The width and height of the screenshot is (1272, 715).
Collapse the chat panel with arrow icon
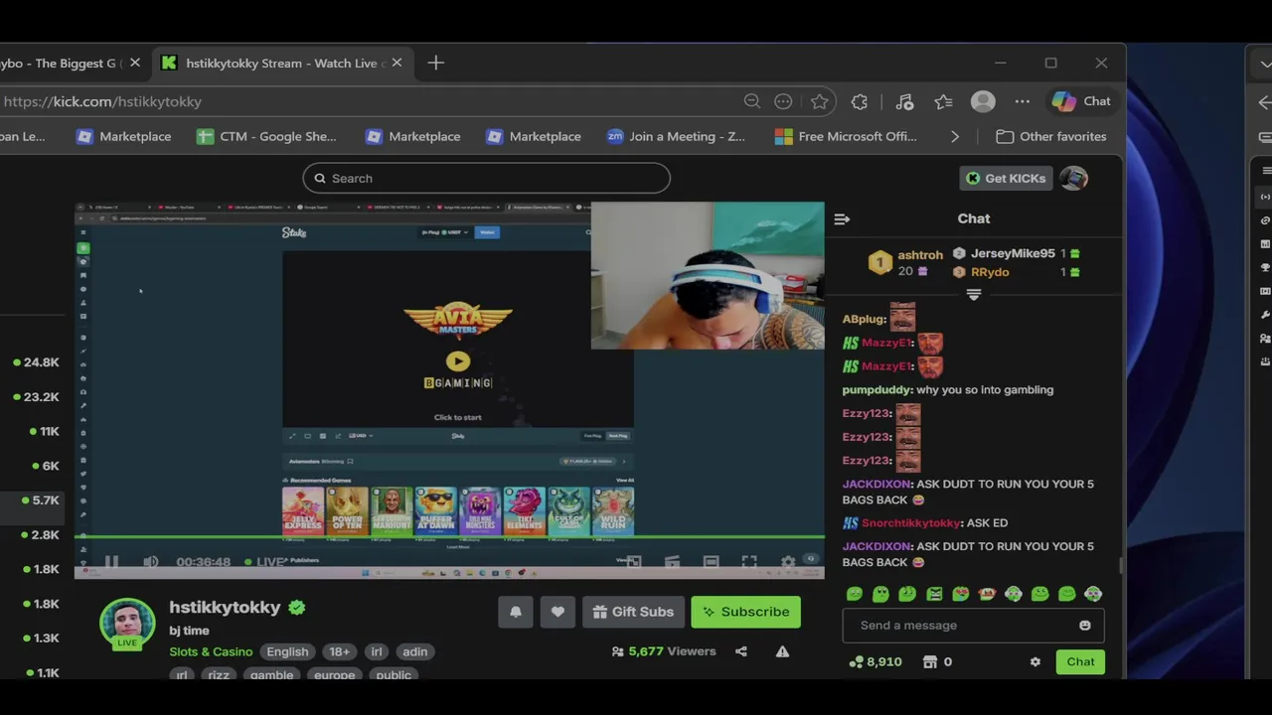tap(842, 218)
